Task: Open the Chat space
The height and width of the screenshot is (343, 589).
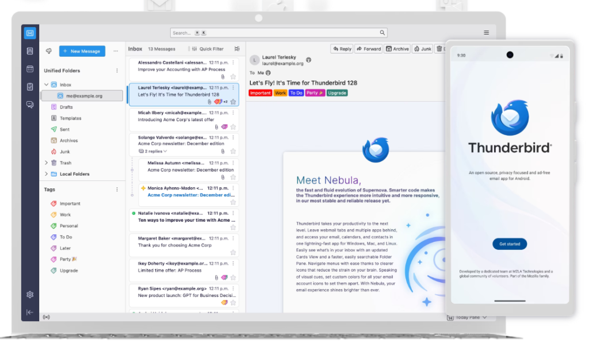Action: (x=30, y=105)
